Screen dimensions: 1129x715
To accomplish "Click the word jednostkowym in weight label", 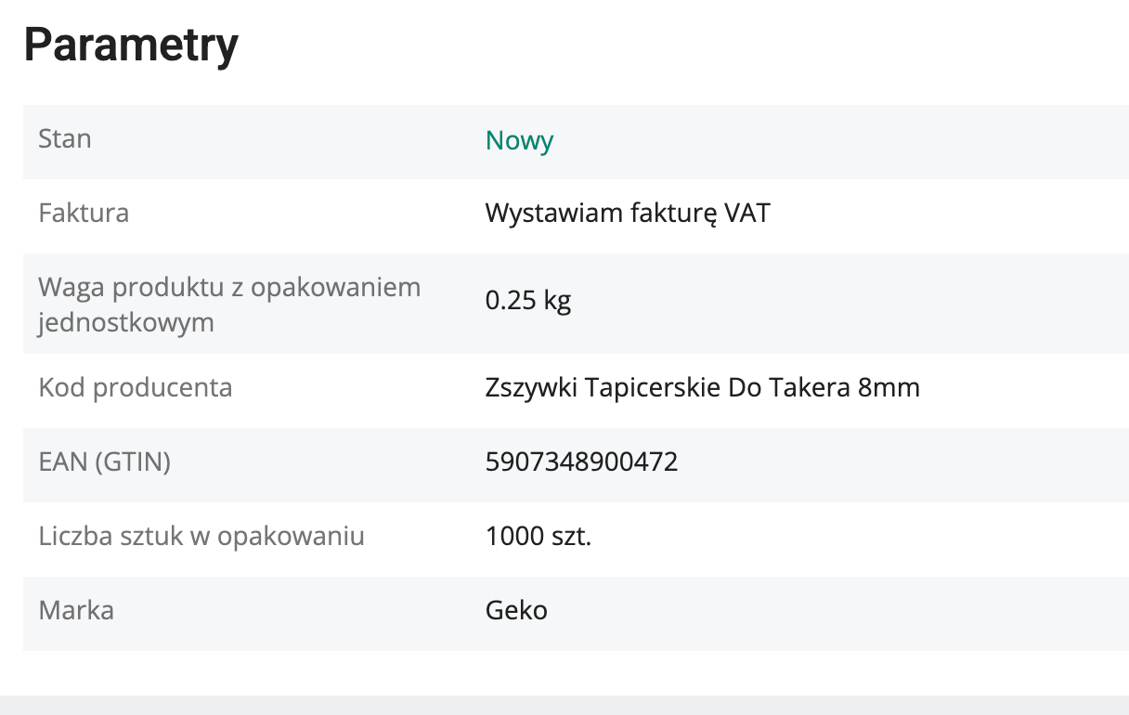I will 126,322.
